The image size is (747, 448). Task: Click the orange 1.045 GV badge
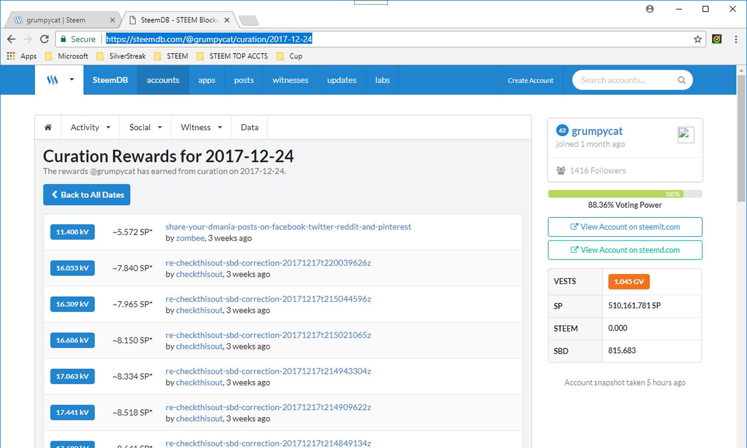point(629,281)
